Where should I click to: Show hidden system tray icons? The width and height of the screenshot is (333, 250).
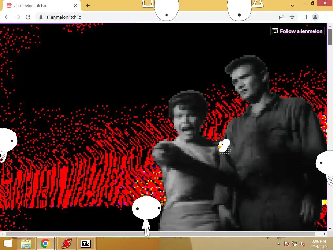click(x=279, y=244)
